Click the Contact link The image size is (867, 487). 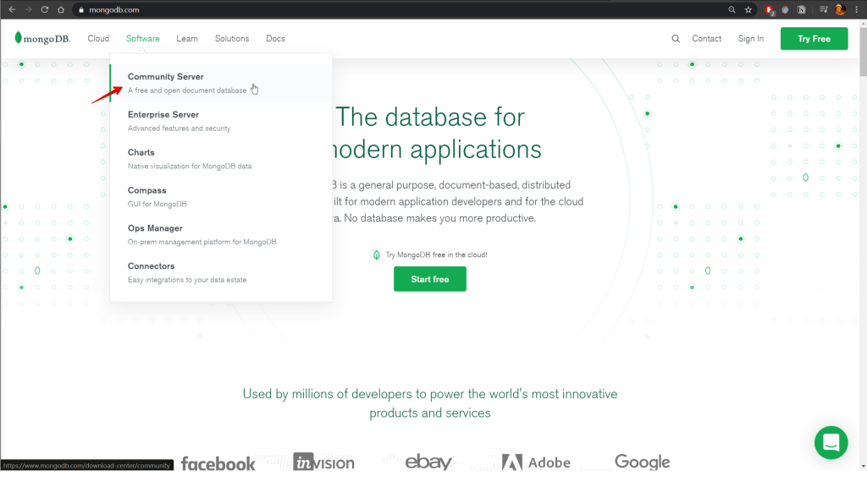(707, 39)
